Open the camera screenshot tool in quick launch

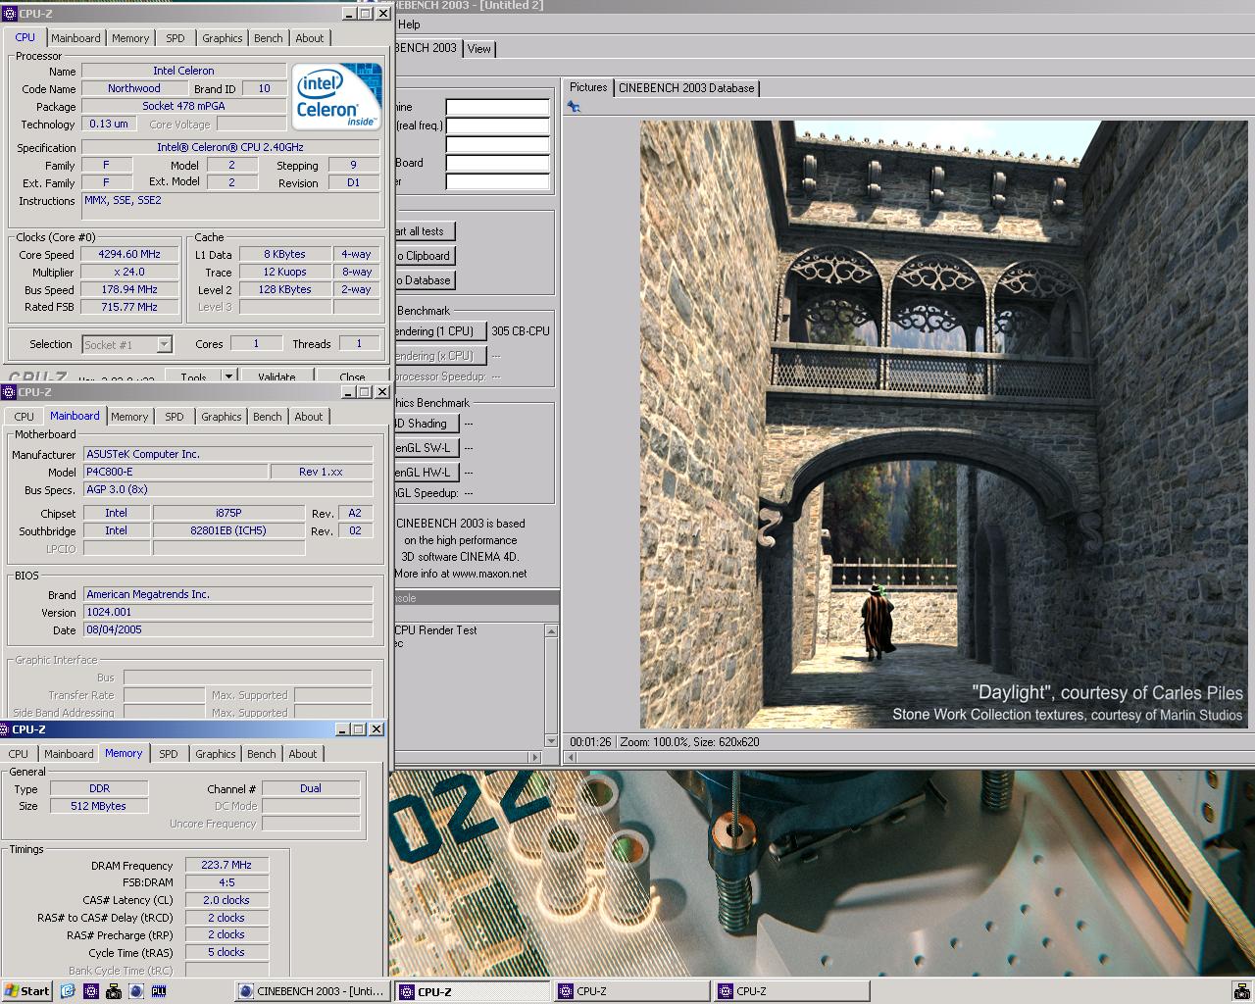click(x=114, y=991)
